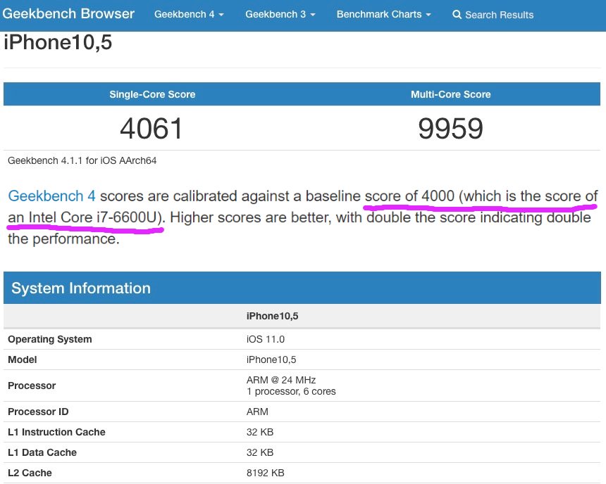Open the Benchmark Charts dropdown
The image size is (606, 484).
[x=383, y=15]
